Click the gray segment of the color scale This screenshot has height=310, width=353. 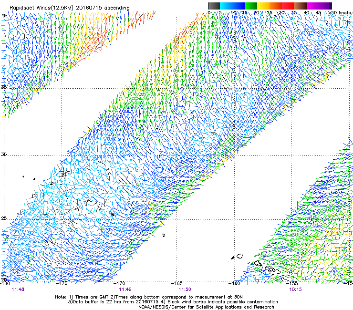214,6
